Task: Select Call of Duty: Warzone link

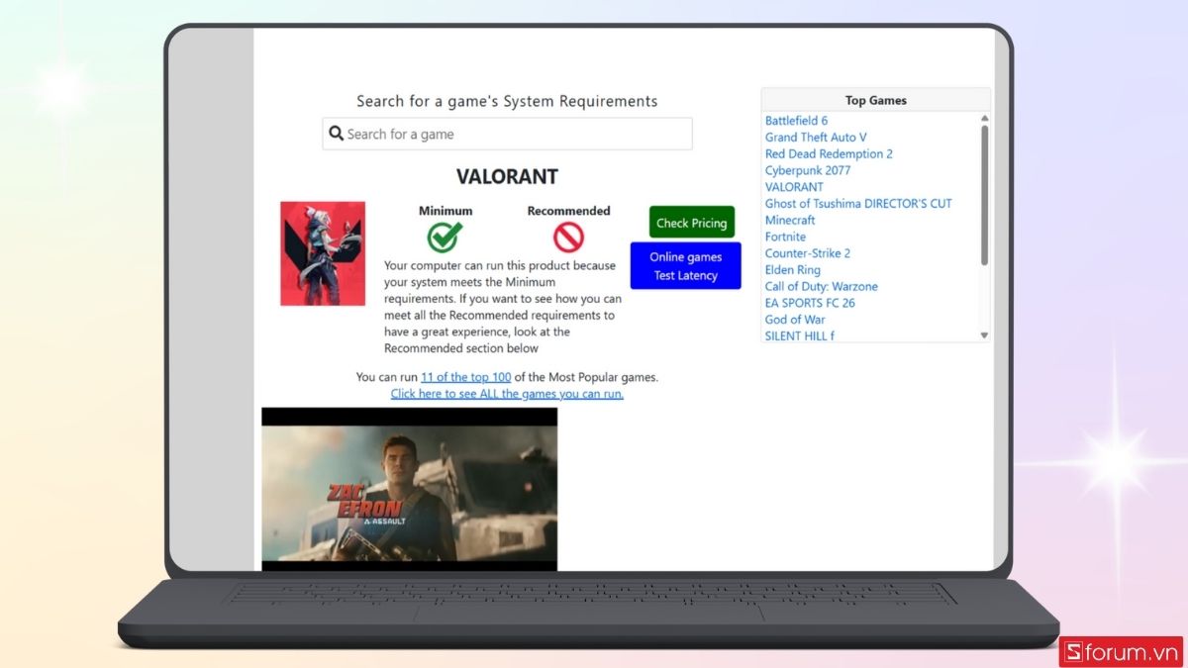Action: [822, 286]
